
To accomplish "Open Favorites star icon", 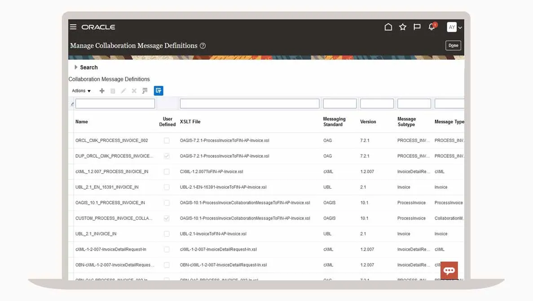I will [403, 27].
